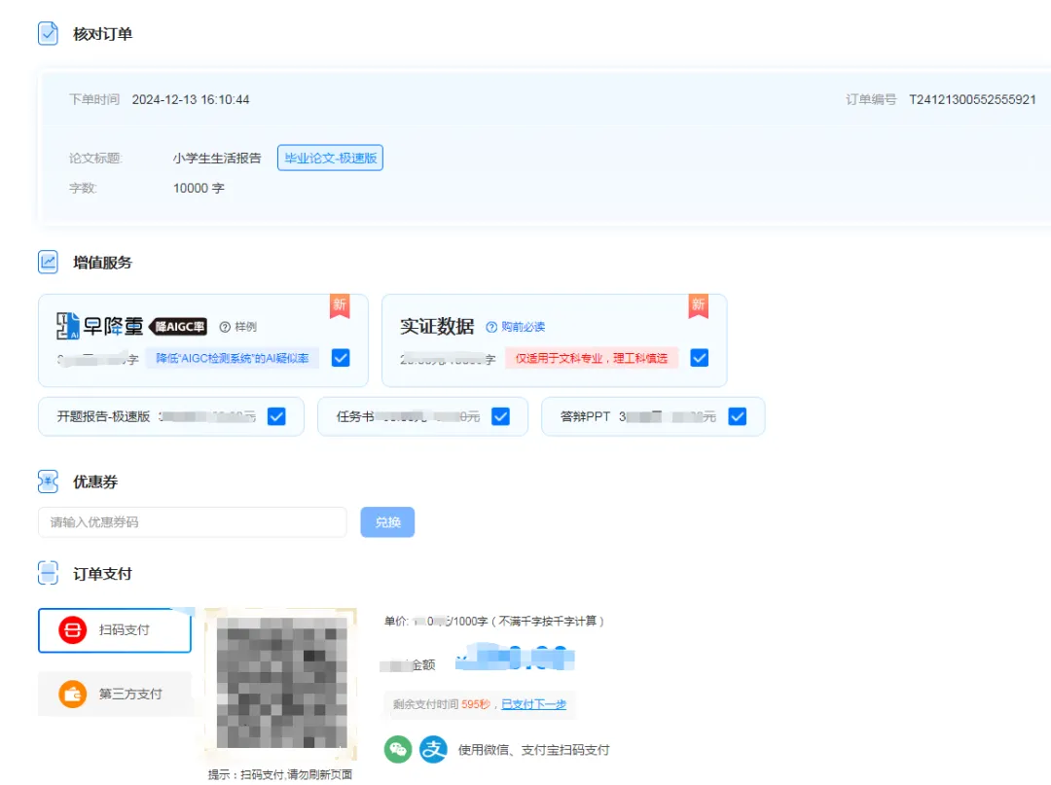Click the orange 第三方支付 wallet icon
Screen dimensions: 1051x785
click(x=72, y=694)
